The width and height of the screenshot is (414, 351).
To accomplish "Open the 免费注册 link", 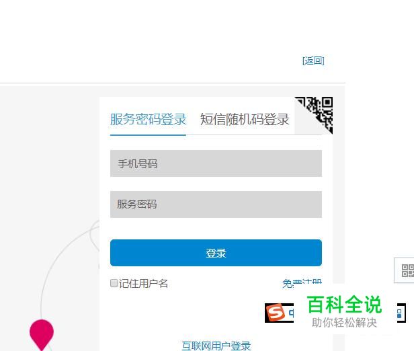I will [x=302, y=283].
